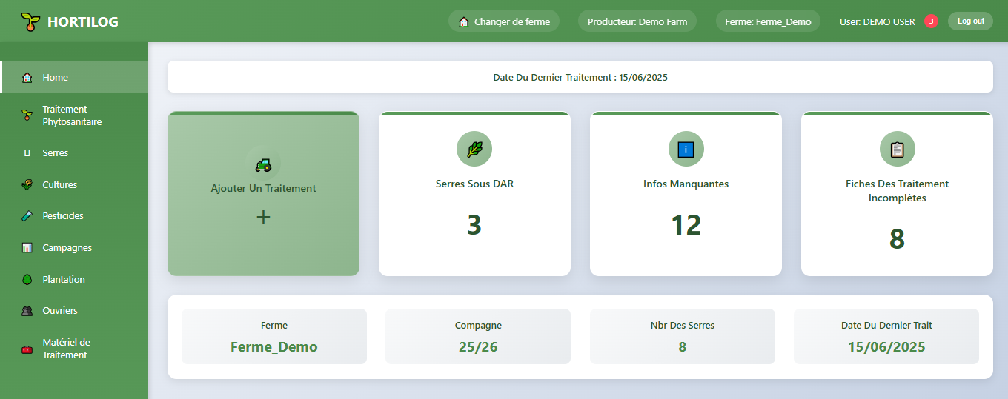This screenshot has height=399, width=1008.
Task: Click Date Du Dernier Traitement banner text
Action: 580,77
